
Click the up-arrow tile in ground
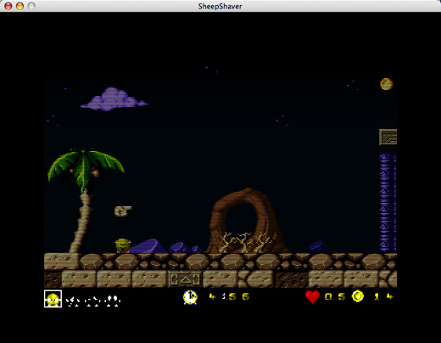coord(185,279)
